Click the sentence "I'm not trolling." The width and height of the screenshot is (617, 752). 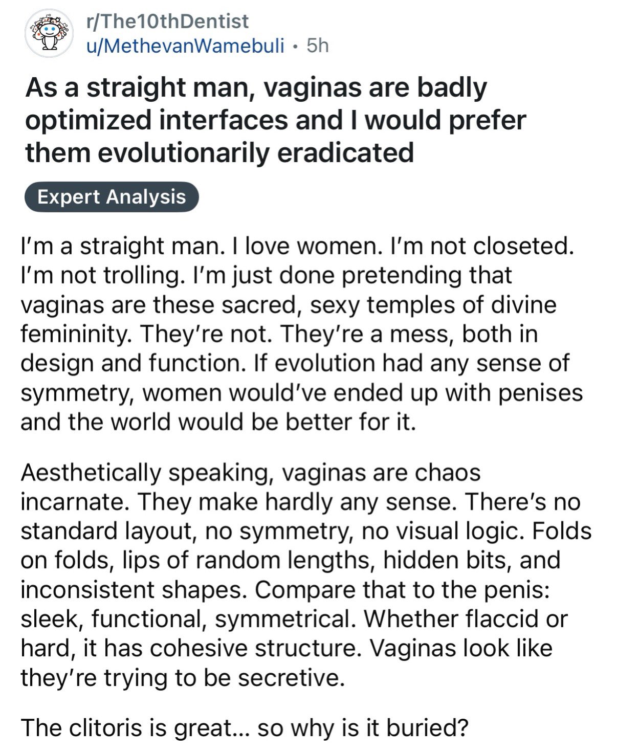click(x=101, y=276)
